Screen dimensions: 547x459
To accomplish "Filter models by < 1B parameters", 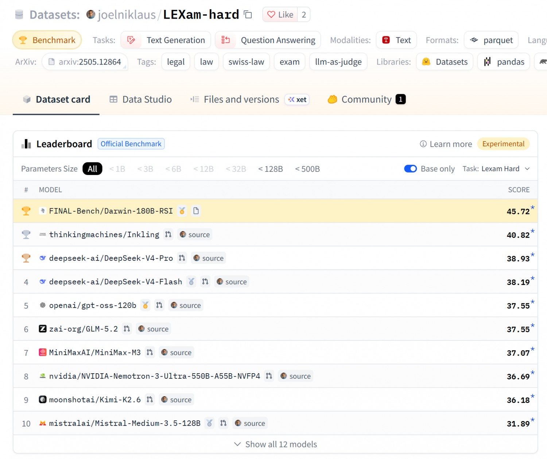I will pyautogui.click(x=117, y=169).
